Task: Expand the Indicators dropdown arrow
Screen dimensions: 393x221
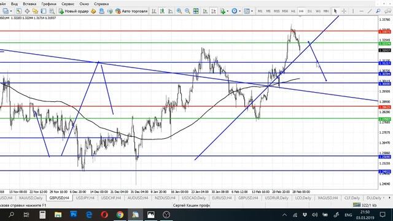Action: (228, 11)
